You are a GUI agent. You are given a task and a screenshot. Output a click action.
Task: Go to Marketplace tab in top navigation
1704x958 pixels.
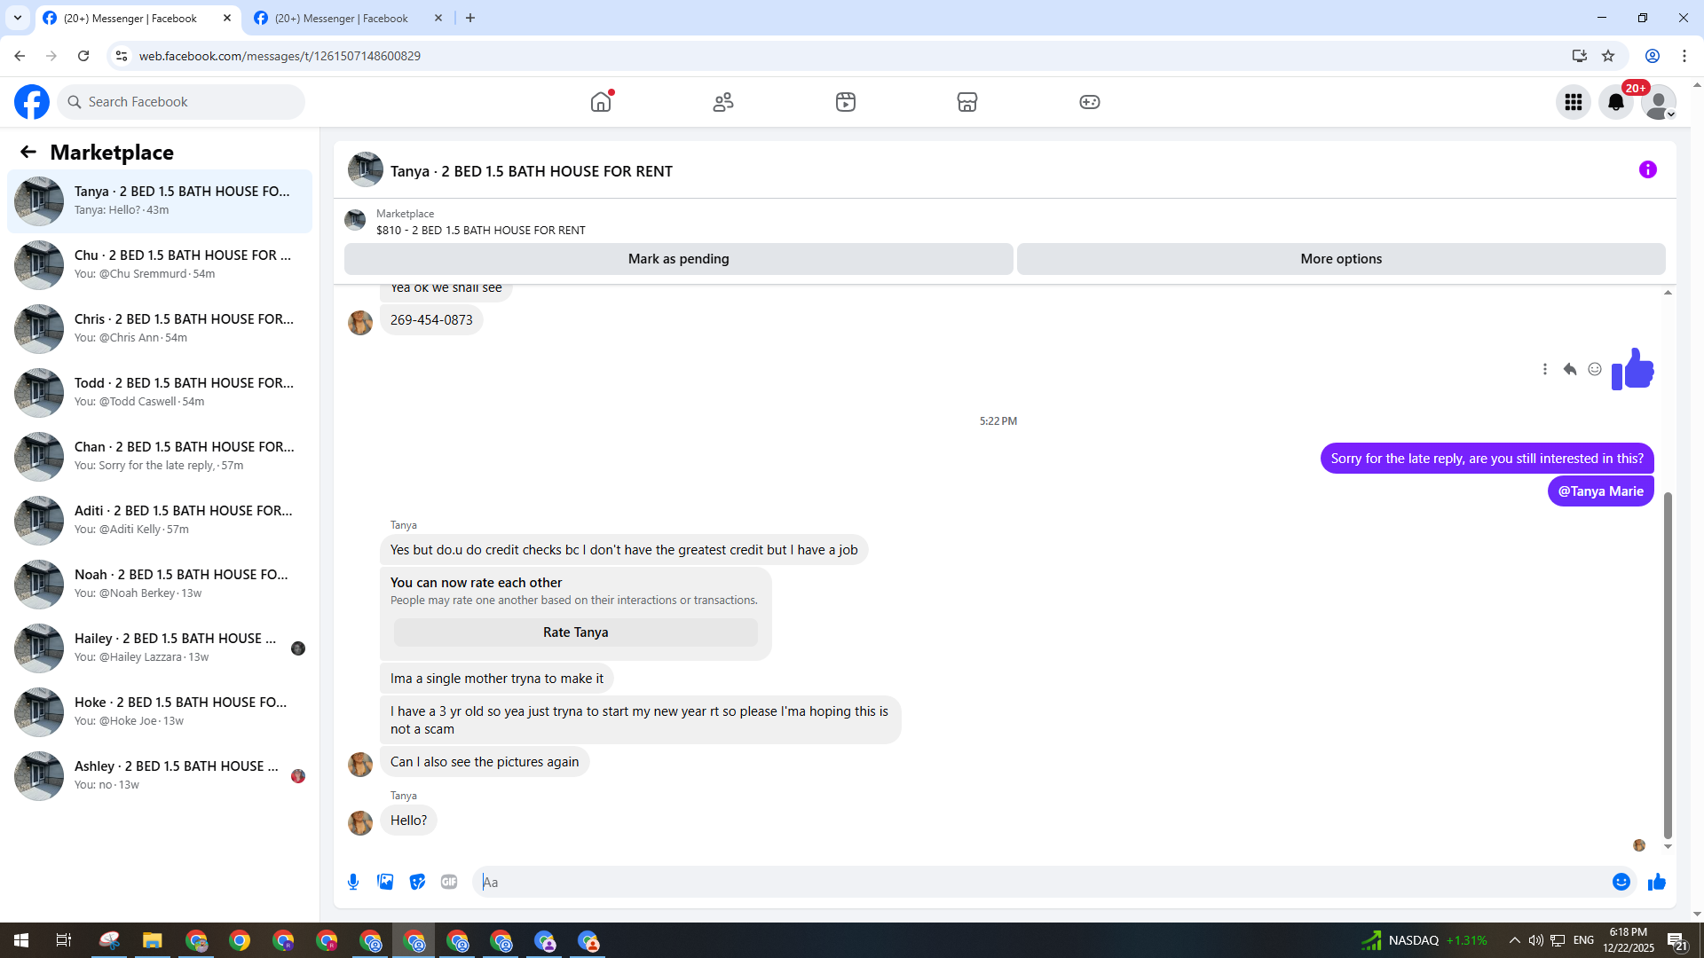(x=966, y=102)
